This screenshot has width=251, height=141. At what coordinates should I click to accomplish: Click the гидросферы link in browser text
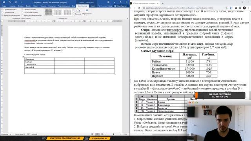[175, 30]
